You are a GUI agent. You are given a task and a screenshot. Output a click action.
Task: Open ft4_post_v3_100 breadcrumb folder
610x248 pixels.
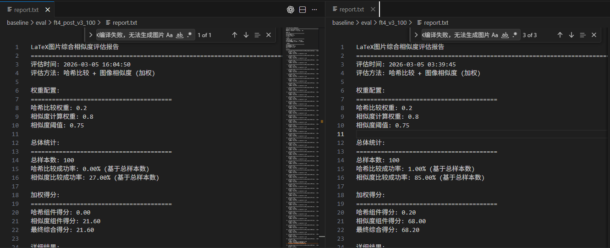tap(75, 22)
